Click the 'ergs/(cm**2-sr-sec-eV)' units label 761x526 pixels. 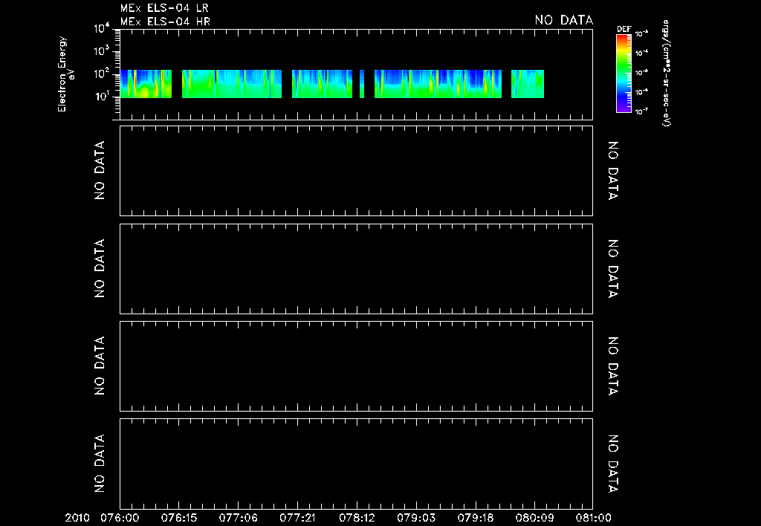pos(667,74)
